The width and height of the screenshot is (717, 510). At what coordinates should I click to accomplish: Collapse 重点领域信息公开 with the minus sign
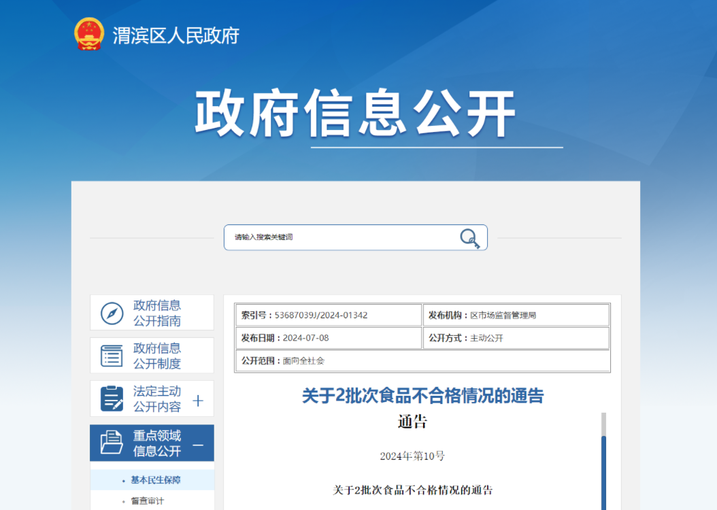(x=198, y=445)
